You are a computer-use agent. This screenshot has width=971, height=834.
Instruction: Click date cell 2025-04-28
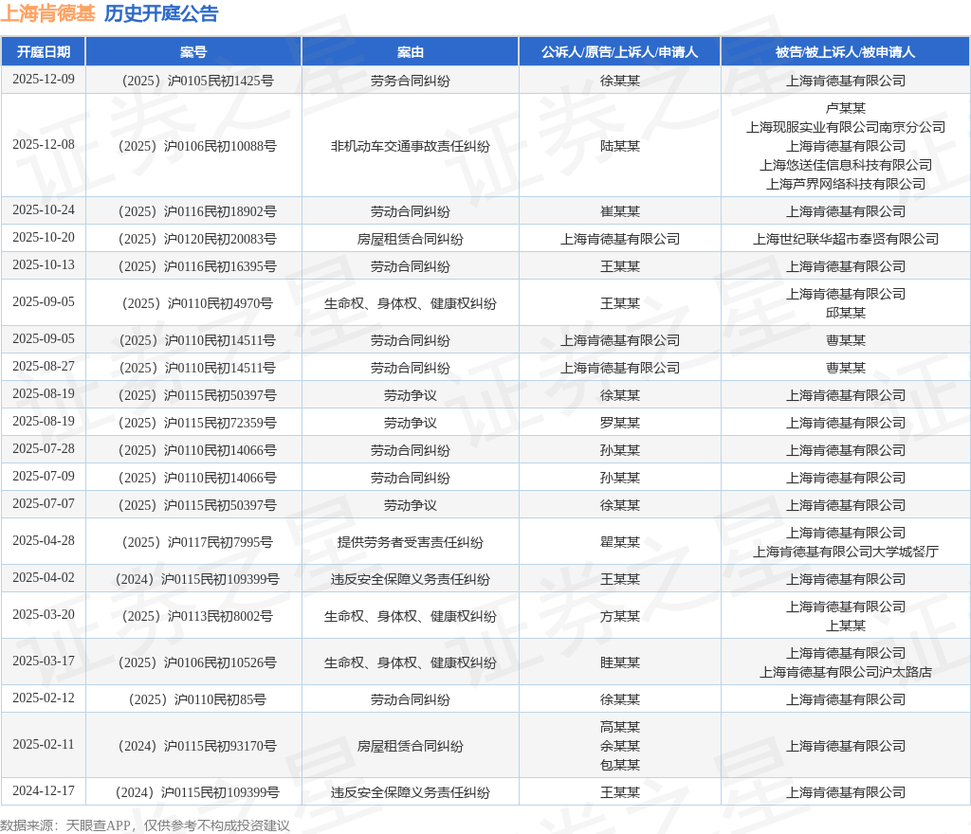click(x=44, y=541)
